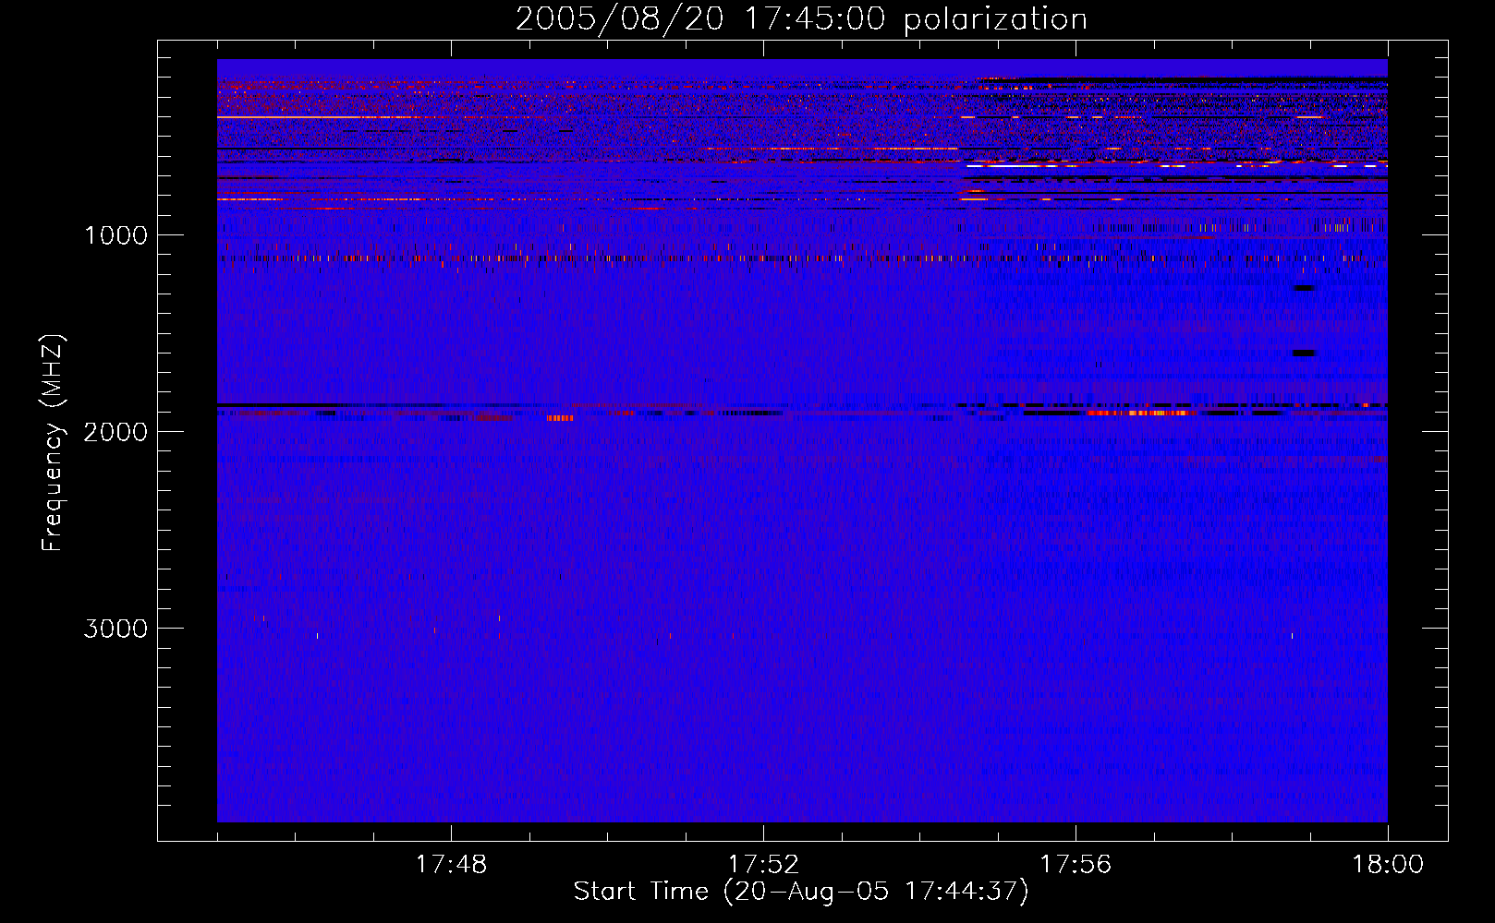The height and width of the screenshot is (923, 1495).
Task: Click the 'Start Time (20-Aug-05 17:44:37)' caption
Action: 801,892
